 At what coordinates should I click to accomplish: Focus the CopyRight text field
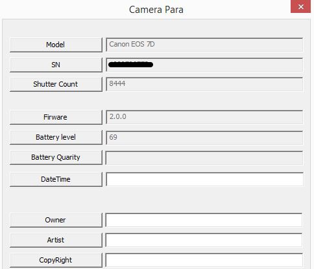pyautogui.click(x=204, y=260)
